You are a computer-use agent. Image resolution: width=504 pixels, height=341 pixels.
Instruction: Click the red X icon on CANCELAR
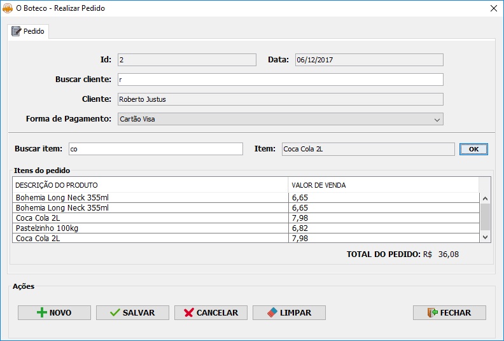pyautogui.click(x=189, y=313)
